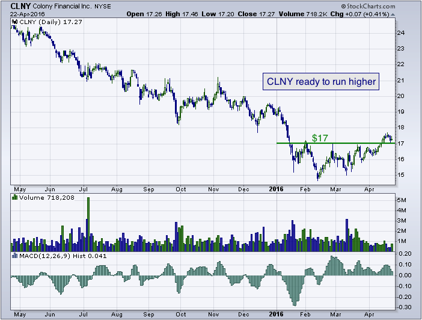Viewport: 422px width, 320px height.
Task: Click the 3M volume axis label
Action: [402, 221]
